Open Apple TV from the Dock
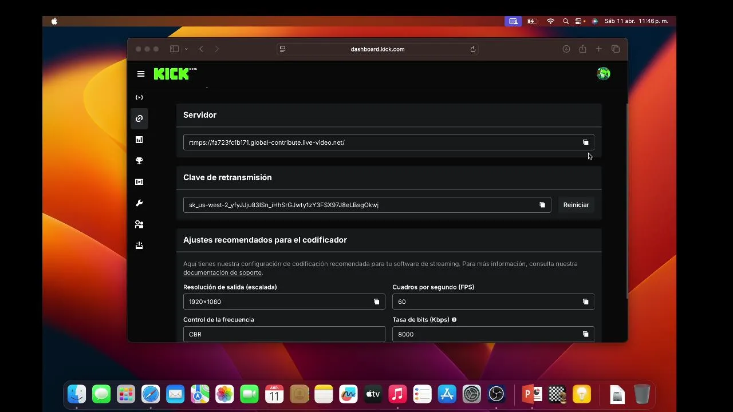Viewport: 733px width, 412px height. pos(373,394)
